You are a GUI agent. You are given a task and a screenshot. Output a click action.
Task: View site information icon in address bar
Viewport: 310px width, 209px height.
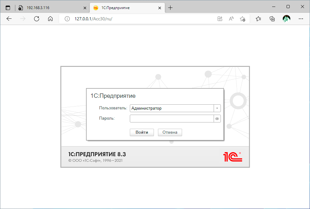coord(67,19)
